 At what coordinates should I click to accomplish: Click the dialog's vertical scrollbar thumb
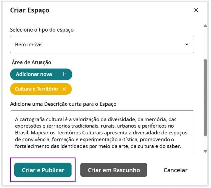(x=205, y=97)
